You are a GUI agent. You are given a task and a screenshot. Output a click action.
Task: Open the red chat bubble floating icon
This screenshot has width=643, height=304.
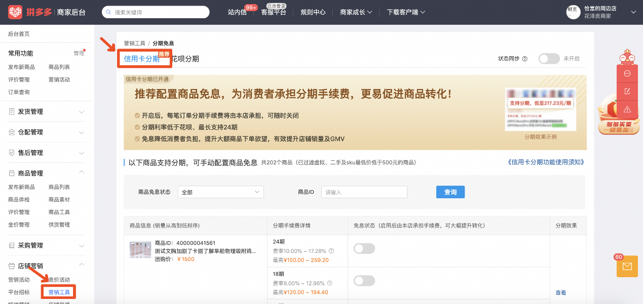click(627, 74)
